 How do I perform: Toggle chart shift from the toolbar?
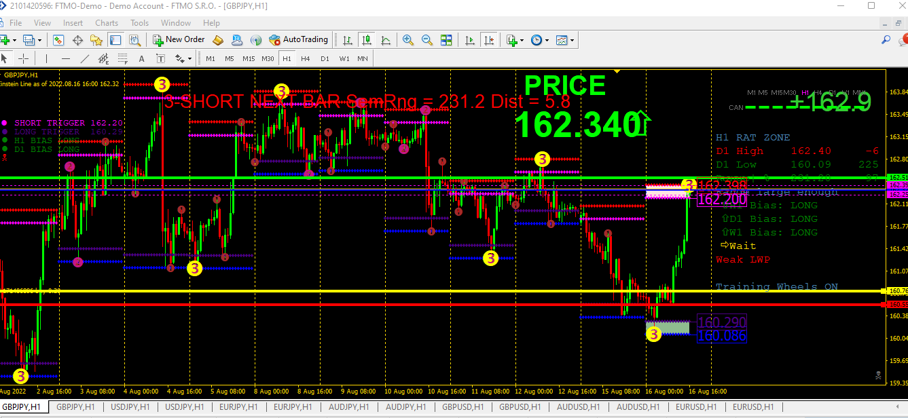click(x=490, y=39)
